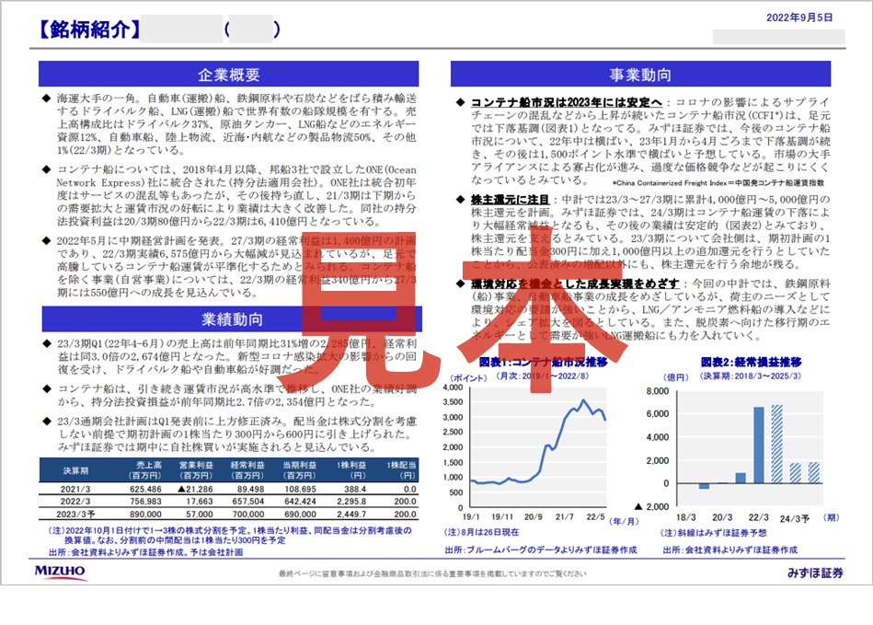The image size is (873, 625).
Task: Click the China Containerized Freight Index footnote
Action: [718, 182]
